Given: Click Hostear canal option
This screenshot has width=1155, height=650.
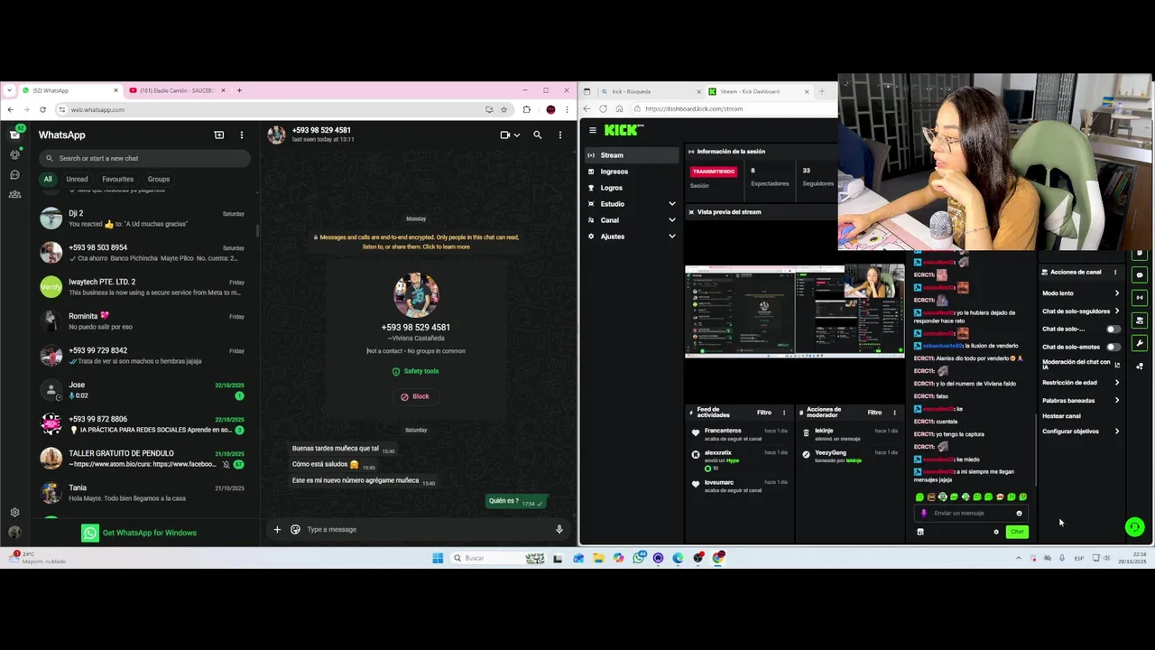Looking at the screenshot, I should tap(1061, 416).
